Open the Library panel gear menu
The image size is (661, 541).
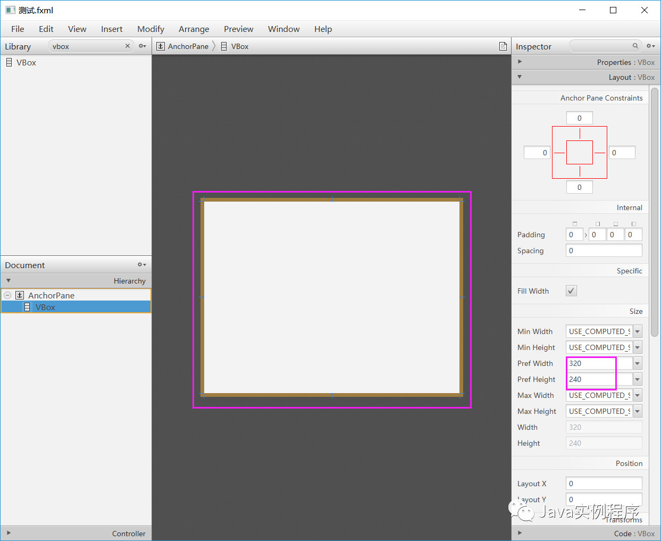click(142, 46)
